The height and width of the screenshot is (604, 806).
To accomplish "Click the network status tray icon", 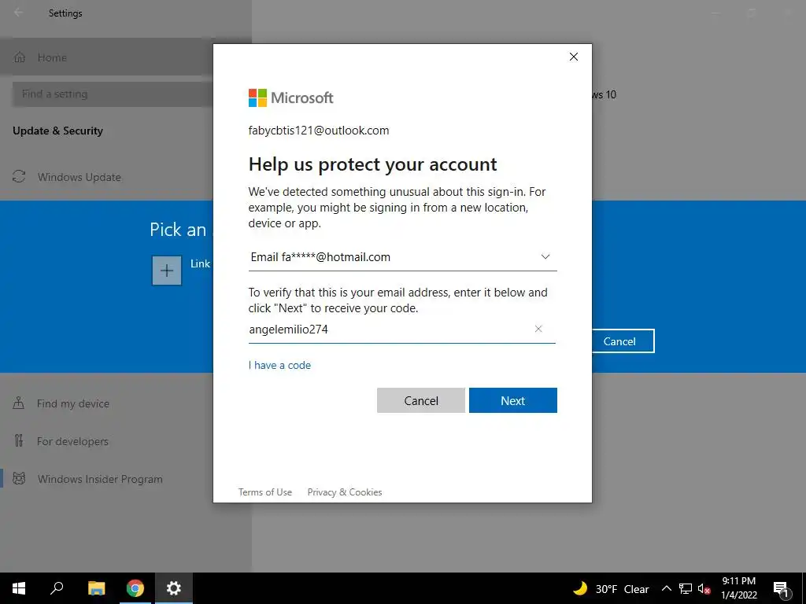I will [686, 588].
